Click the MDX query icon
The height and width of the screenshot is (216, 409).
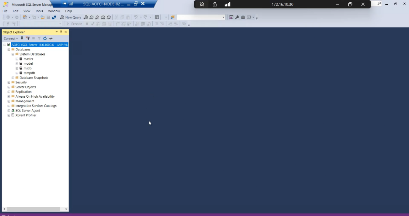tap(92, 17)
